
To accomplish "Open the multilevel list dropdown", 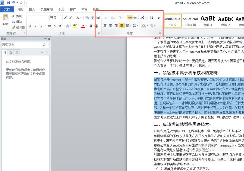I will coord(122,18).
